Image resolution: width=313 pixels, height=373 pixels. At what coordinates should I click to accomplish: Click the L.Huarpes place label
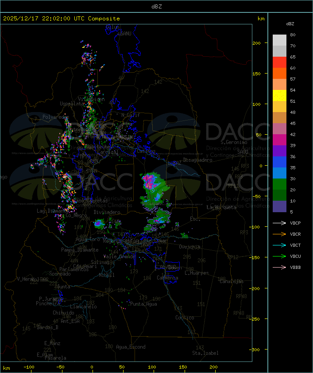pyautogui.click(x=197, y=273)
